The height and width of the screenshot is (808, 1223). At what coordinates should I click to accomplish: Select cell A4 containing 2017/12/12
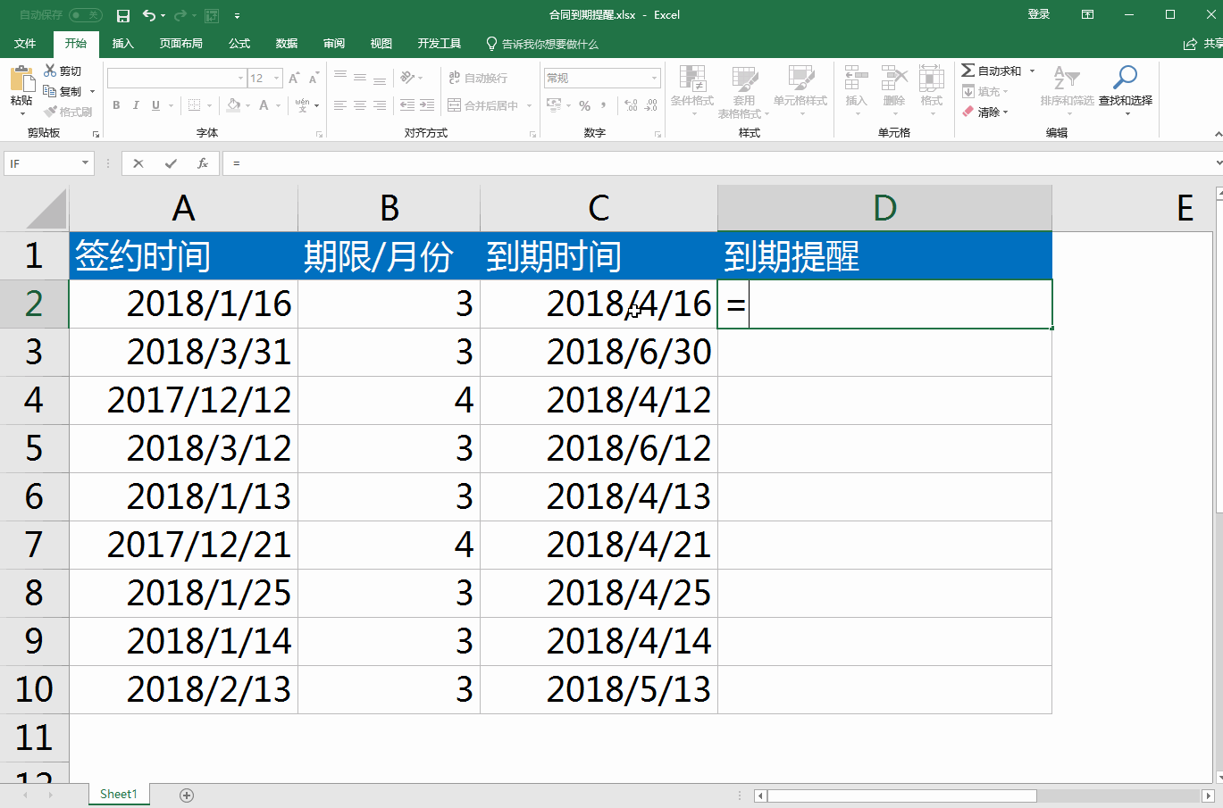click(x=183, y=400)
